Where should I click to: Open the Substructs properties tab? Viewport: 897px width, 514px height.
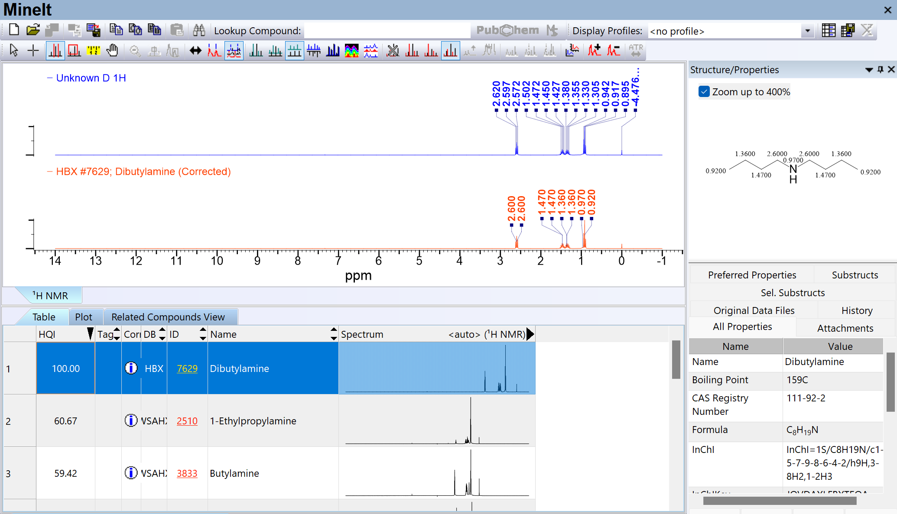click(x=855, y=275)
